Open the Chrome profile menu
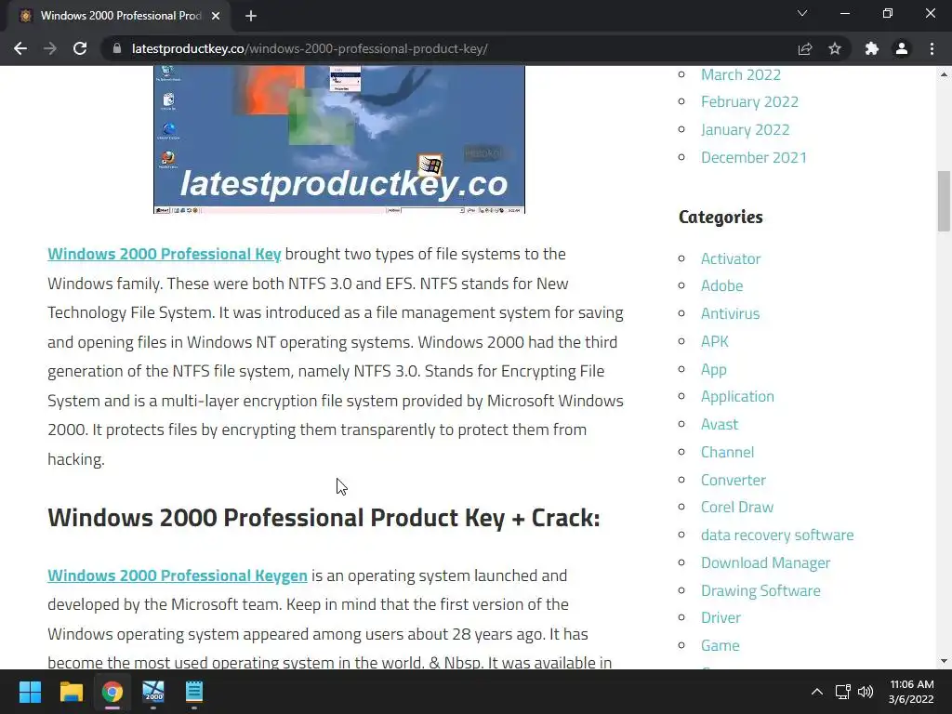Viewport: 952px width, 714px height. [x=902, y=48]
